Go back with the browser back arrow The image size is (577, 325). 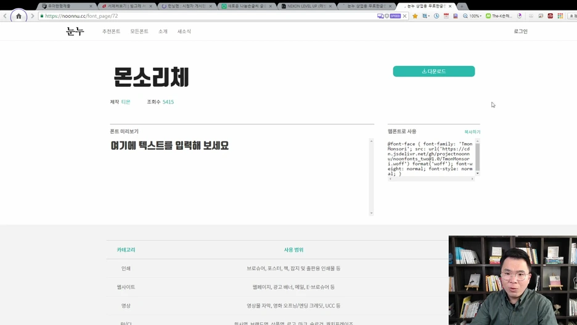(5, 16)
